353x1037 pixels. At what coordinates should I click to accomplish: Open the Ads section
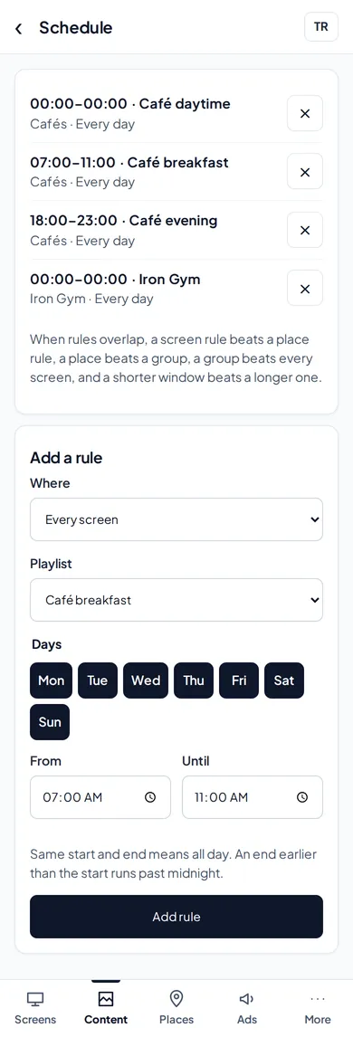click(x=247, y=1008)
